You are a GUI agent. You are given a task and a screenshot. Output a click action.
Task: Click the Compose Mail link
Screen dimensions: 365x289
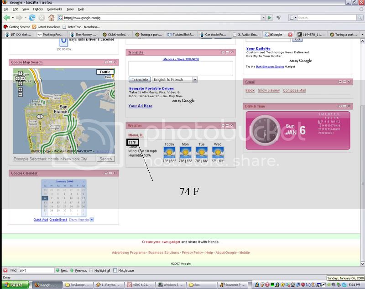coord(294,90)
